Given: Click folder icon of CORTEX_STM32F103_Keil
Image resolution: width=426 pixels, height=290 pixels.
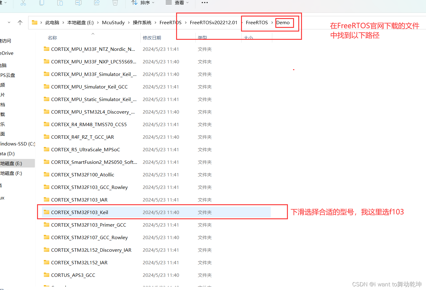Looking at the screenshot, I should pyautogui.click(x=47, y=212).
